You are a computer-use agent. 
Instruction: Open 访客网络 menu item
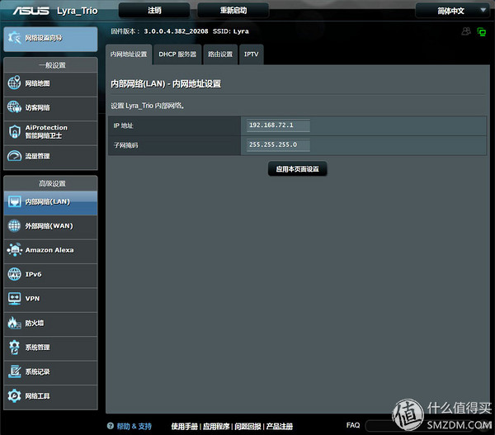click(50, 108)
